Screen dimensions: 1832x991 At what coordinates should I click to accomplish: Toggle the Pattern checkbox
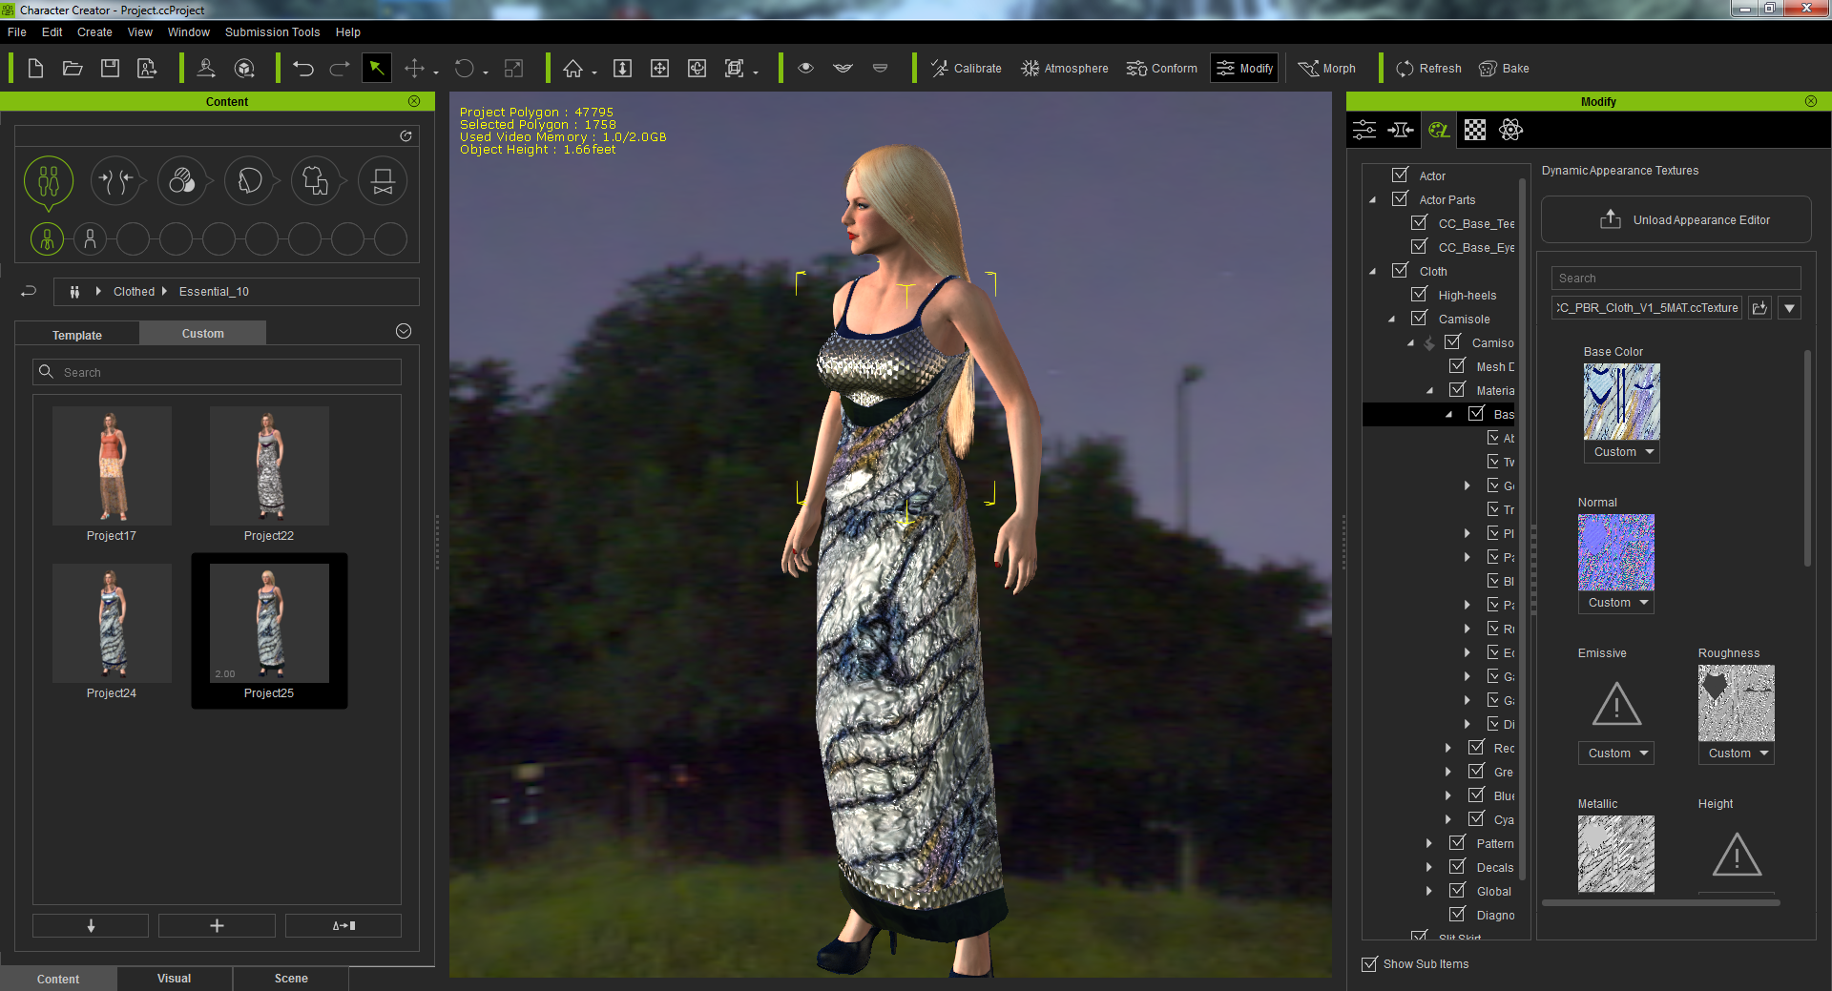pos(1458,843)
